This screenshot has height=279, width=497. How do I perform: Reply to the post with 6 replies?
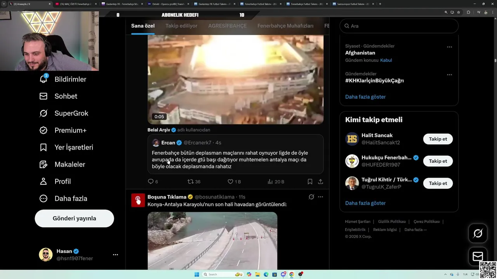point(153,181)
